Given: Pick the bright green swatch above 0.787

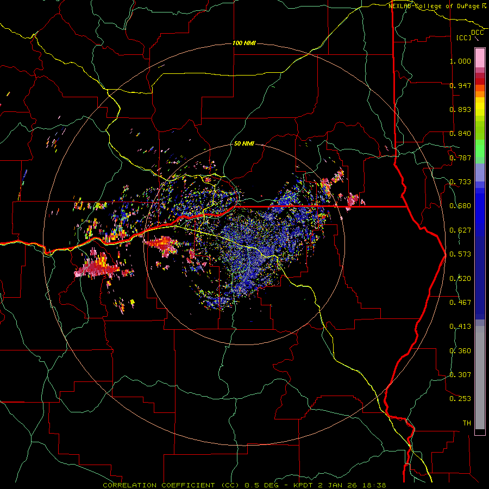Looking at the screenshot, I should click(x=480, y=147).
